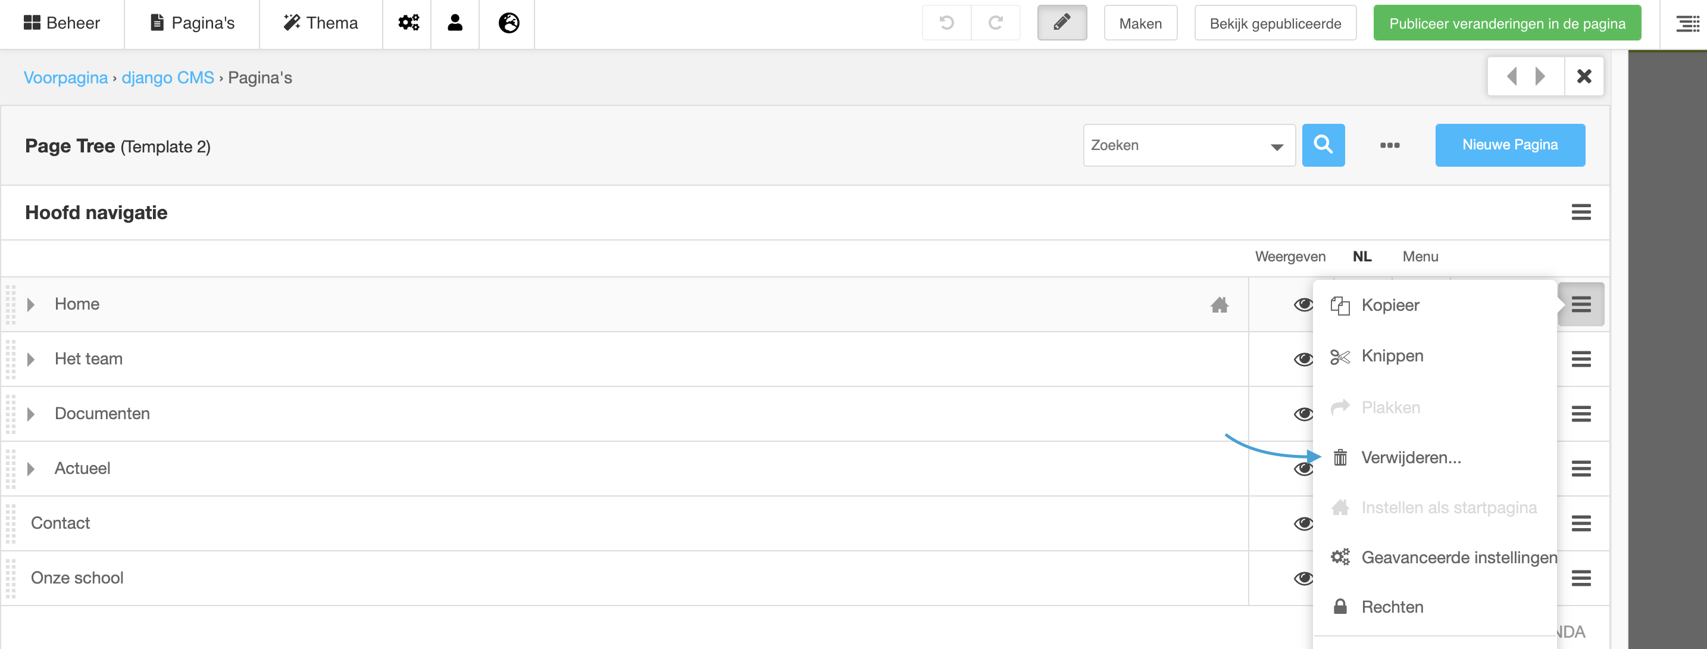
Task: Open the gears settings icon in toolbar
Action: pos(408,23)
